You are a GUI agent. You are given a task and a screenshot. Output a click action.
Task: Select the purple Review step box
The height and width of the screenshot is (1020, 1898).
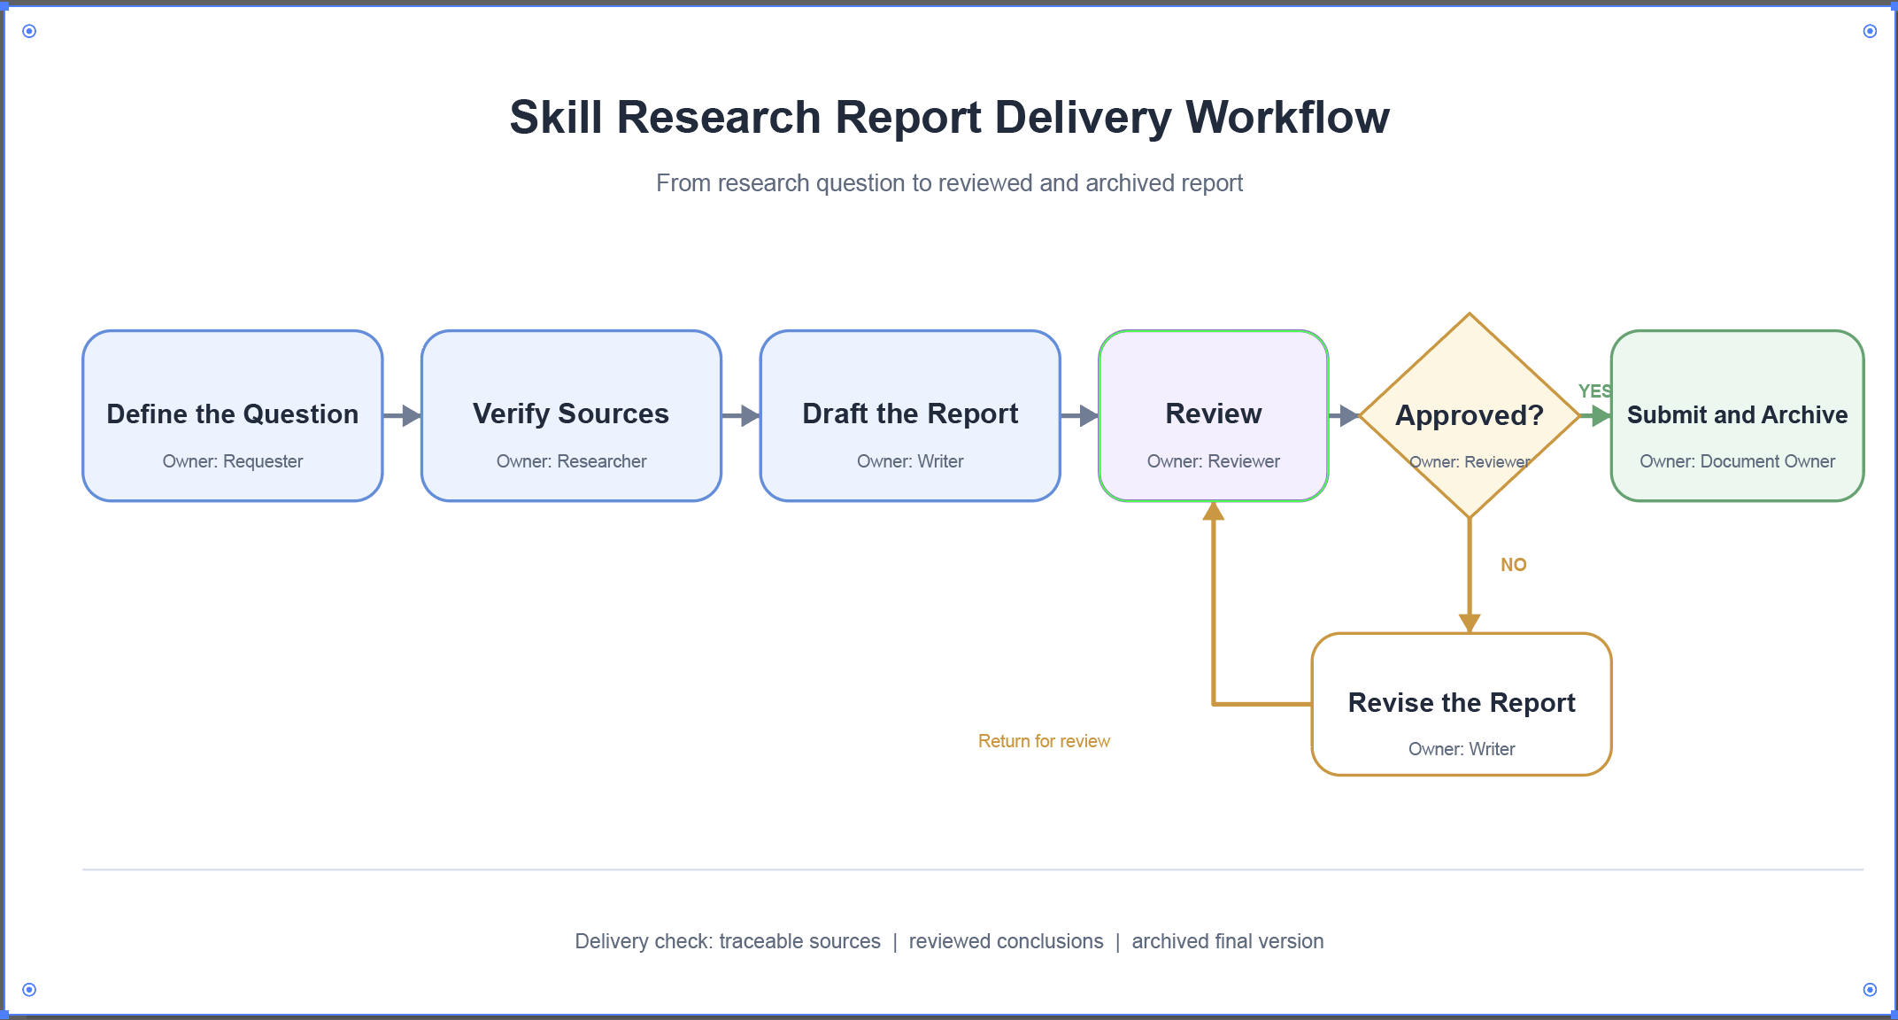(x=1214, y=416)
